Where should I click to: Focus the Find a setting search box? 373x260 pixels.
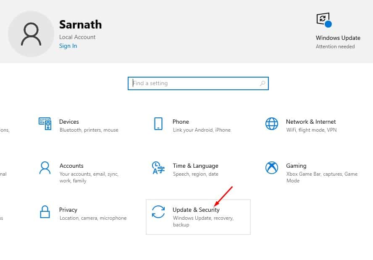[x=198, y=83]
